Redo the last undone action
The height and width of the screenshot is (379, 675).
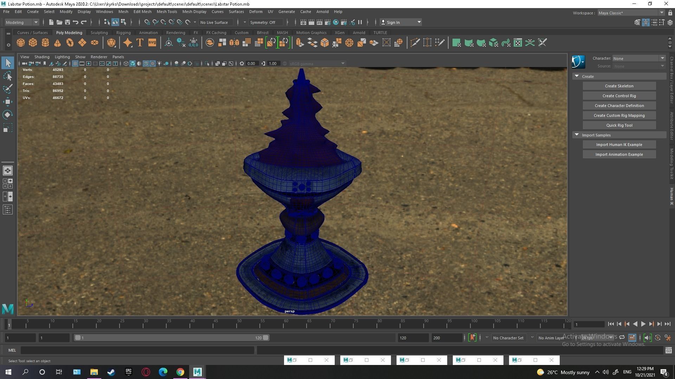84,22
